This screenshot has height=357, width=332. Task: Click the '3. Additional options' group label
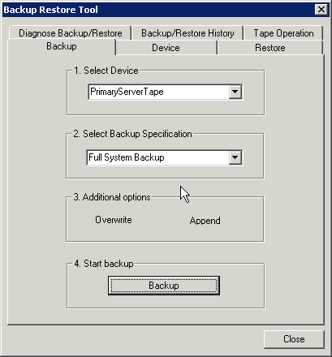click(x=112, y=197)
